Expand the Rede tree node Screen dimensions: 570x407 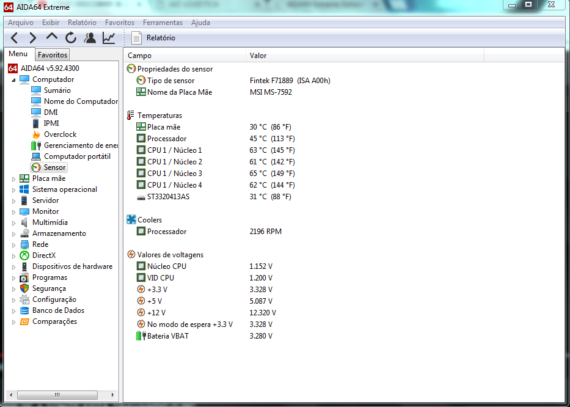(13, 245)
